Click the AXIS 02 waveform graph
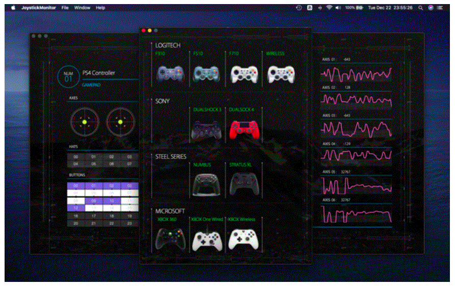455x287 pixels. pyautogui.click(x=357, y=100)
